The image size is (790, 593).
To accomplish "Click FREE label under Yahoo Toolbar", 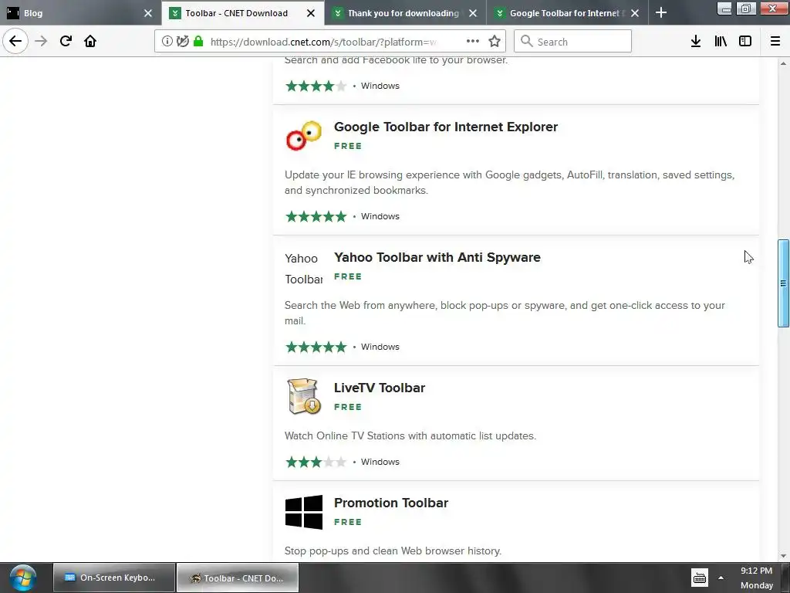I will point(348,276).
